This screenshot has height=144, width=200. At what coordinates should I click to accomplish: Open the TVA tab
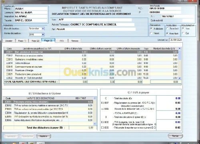[62, 41]
